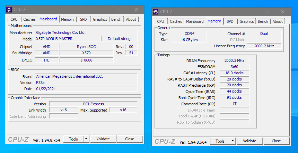Open the Tools dropdown arrow in Memory window
298x153 pixels.
(x=233, y=141)
